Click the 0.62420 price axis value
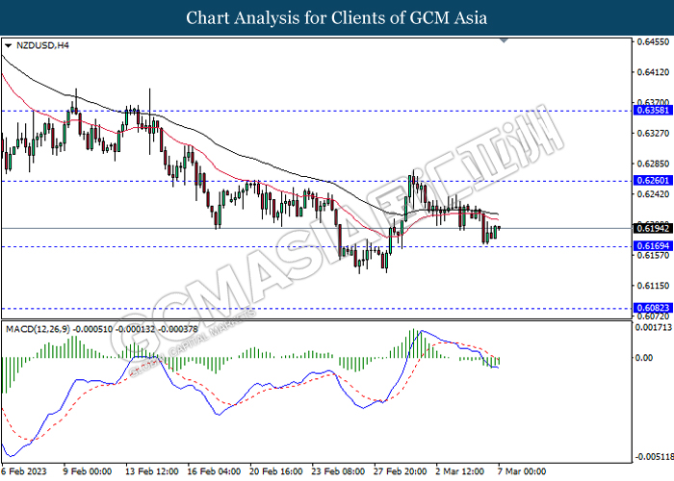674x481 pixels. [x=653, y=194]
